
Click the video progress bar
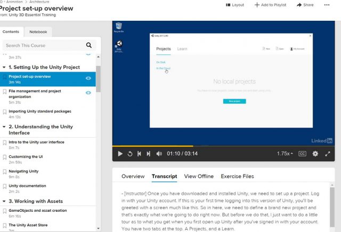tap(223, 146)
